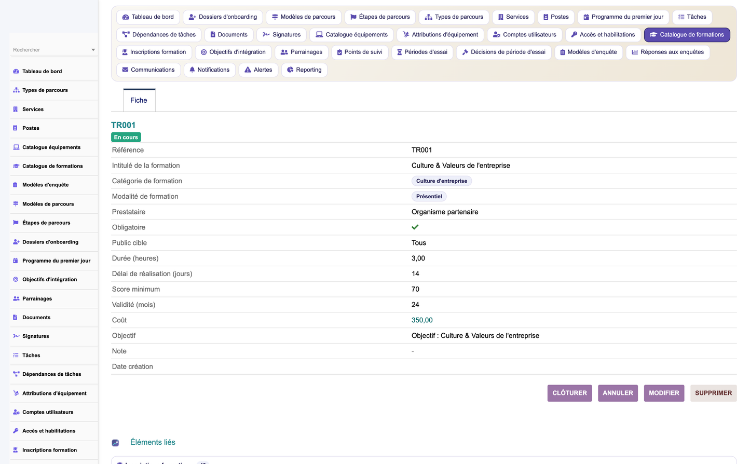
Task: Open Dépendances de tâches top menu
Action: pyautogui.click(x=159, y=35)
